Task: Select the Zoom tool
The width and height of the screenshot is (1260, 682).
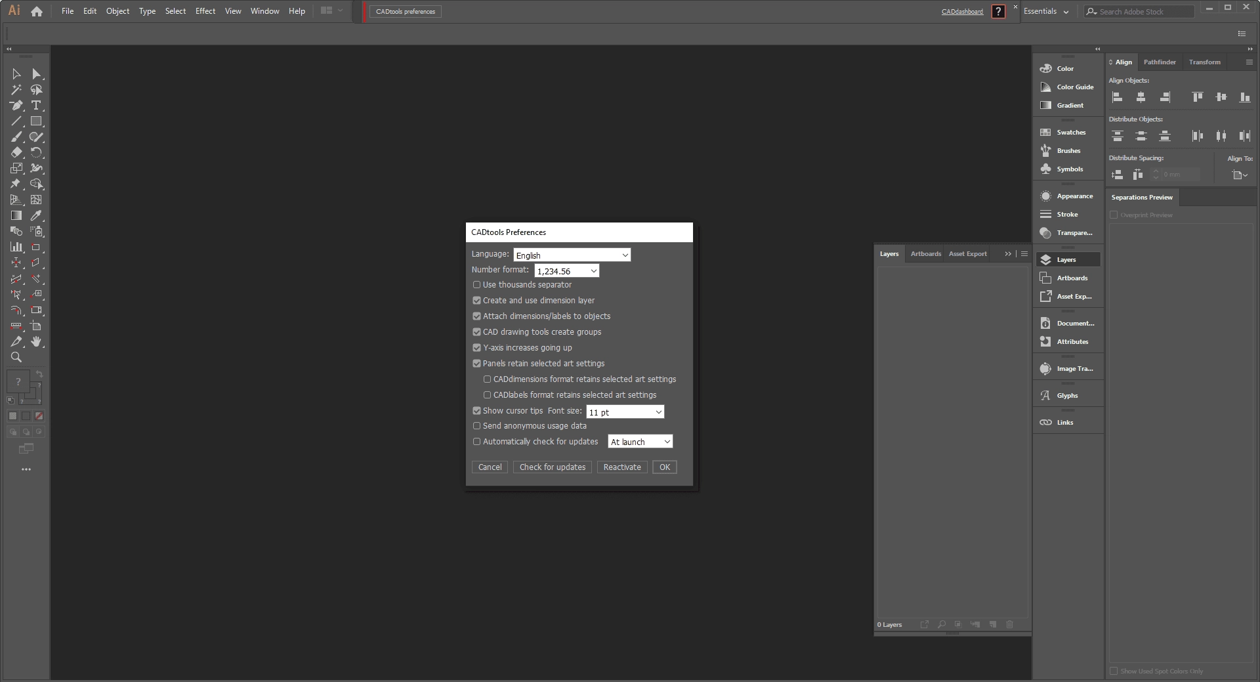Action: point(16,358)
